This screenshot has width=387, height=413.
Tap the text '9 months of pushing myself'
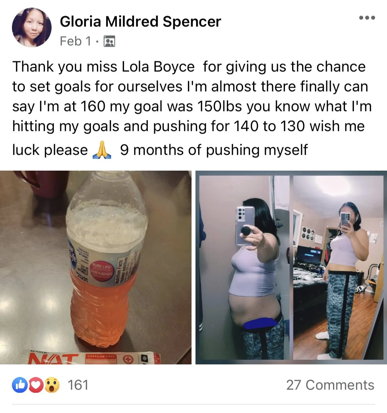point(214,150)
